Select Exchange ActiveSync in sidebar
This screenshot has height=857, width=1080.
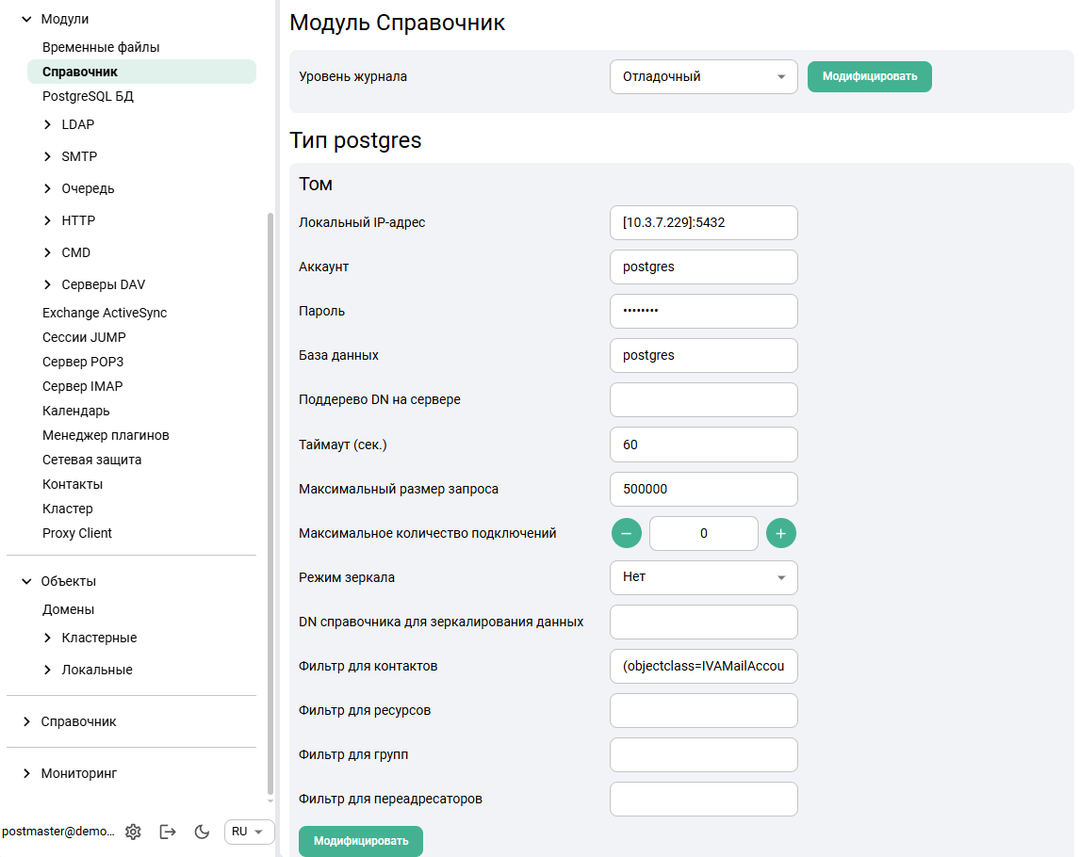(x=105, y=313)
